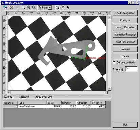Open the To Page zoom dropdown
The height and width of the screenshot is (130, 140).
pyautogui.click(x=45, y=8)
